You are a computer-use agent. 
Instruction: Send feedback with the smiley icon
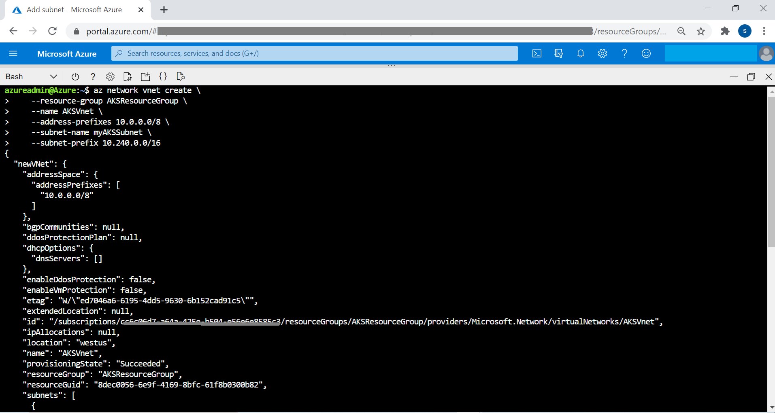tap(646, 53)
